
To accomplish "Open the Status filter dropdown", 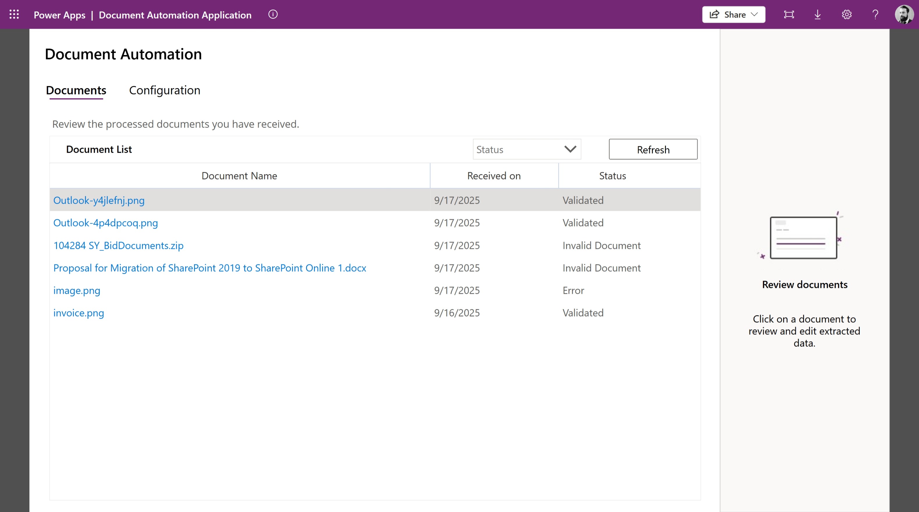I will click(x=527, y=149).
